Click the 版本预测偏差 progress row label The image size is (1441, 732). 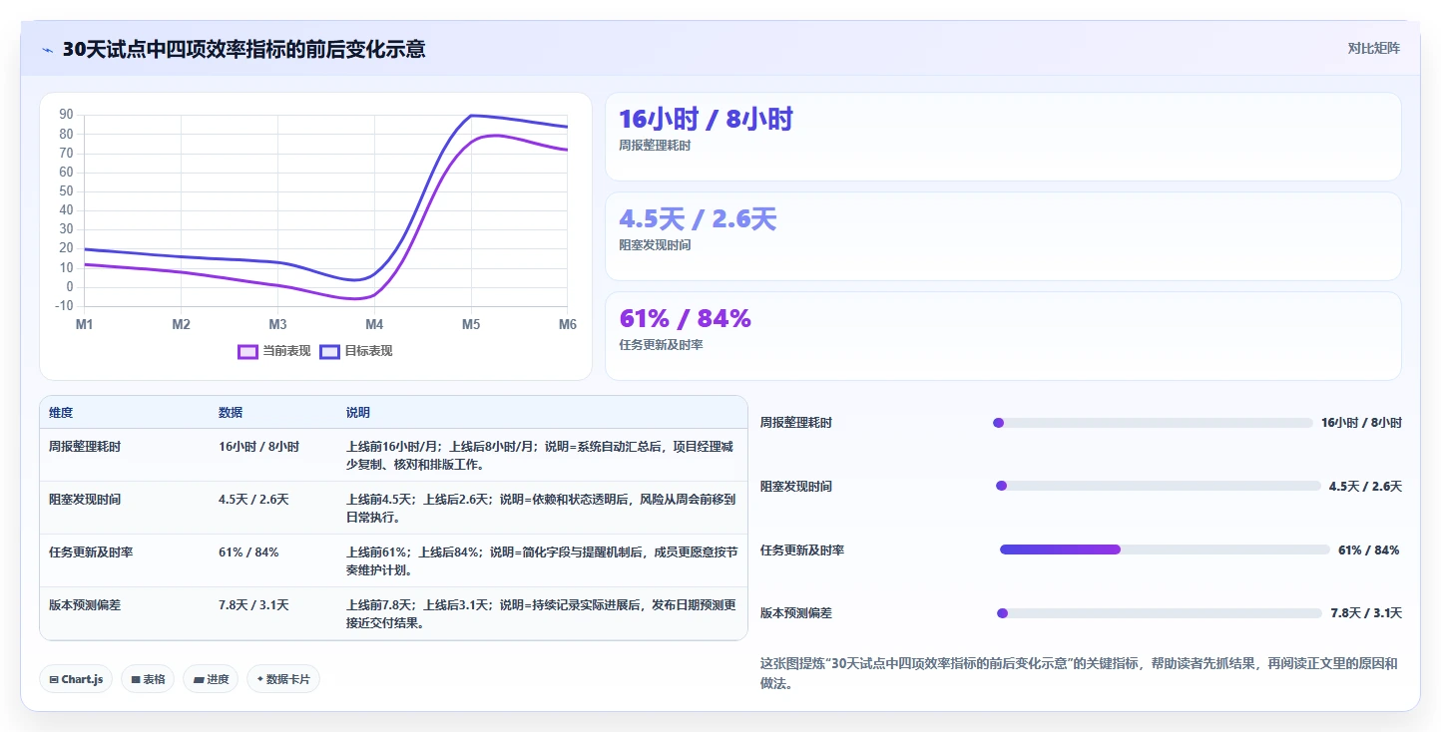(x=796, y=613)
